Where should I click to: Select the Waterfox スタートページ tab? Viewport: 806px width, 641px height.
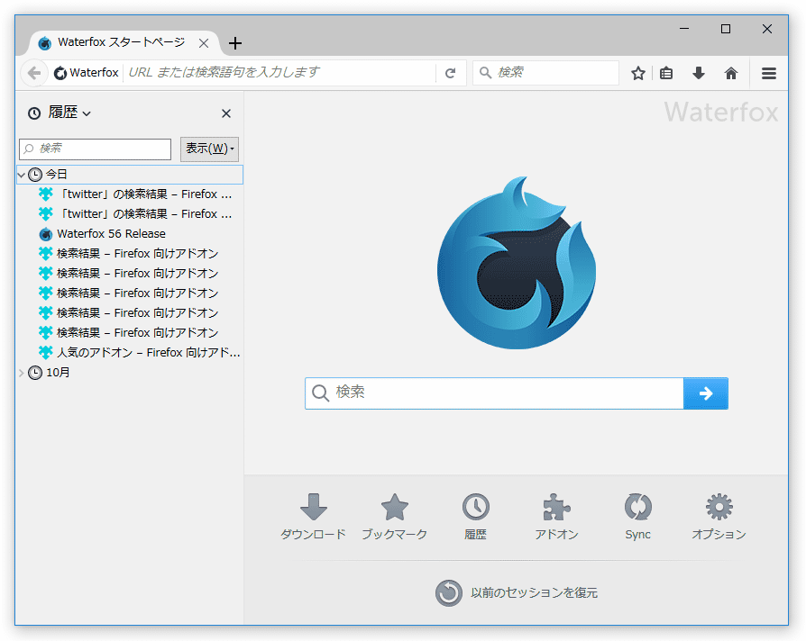(x=122, y=42)
